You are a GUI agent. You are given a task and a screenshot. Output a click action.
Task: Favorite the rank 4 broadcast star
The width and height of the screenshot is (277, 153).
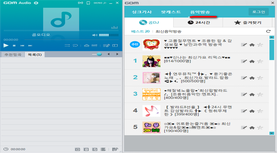(x=260, y=111)
